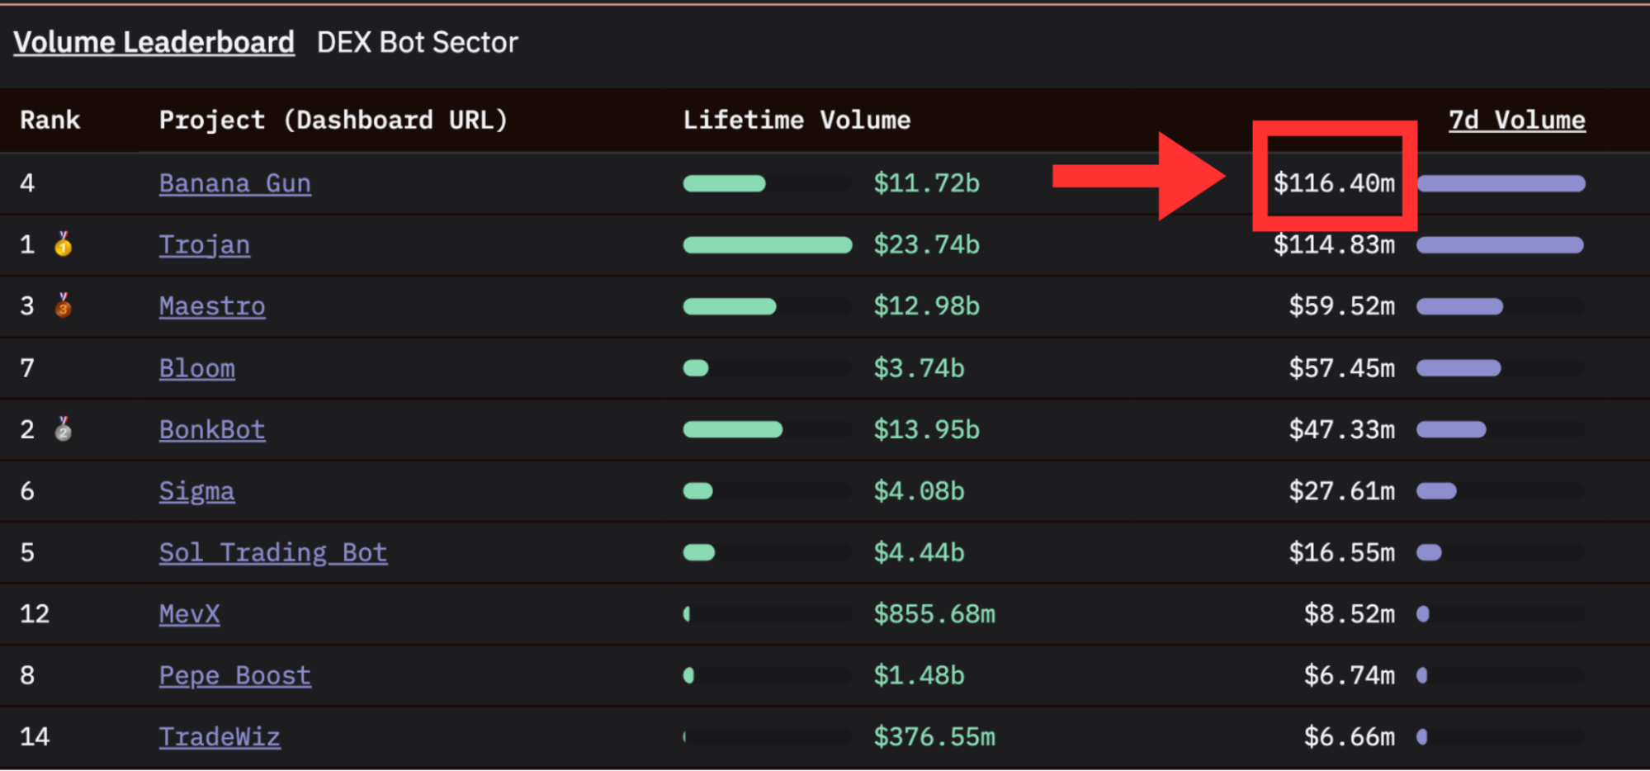Viewport: 1650px width, 771px height.
Task: Select Sol Trading Bot 7d volume $16.55m
Action: point(1342,552)
